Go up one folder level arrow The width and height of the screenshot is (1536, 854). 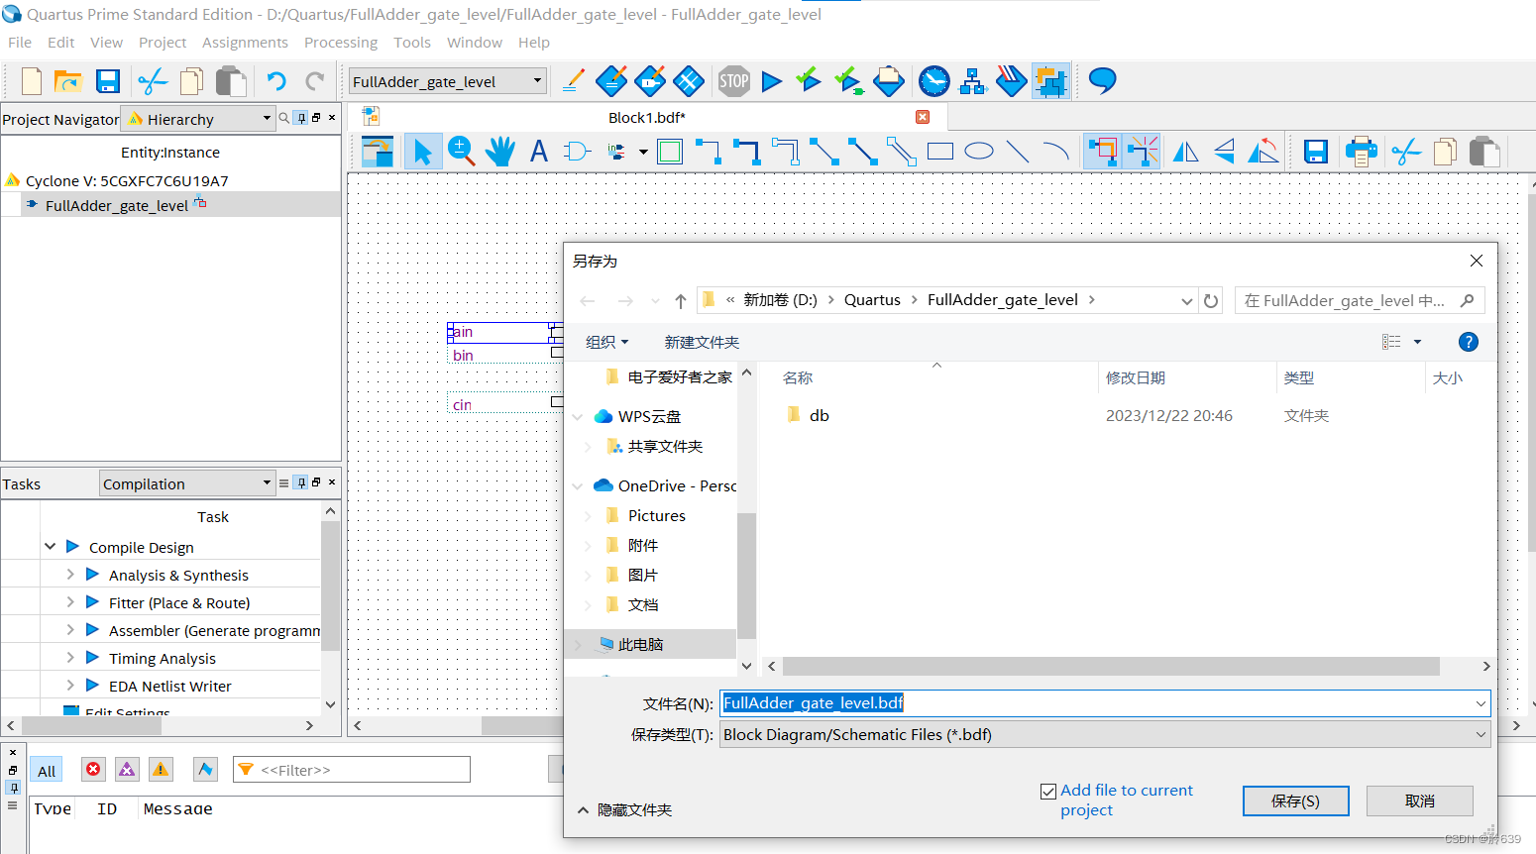[x=681, y=300]
